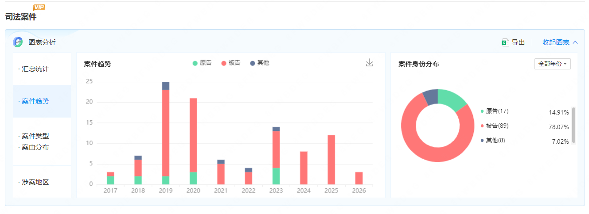589x214 pixels.
Task: Toggle the 原告 legend in trend chart
Action: (202, 63)
